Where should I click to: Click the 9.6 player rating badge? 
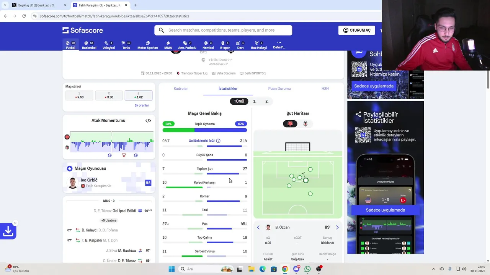(148, 183)
